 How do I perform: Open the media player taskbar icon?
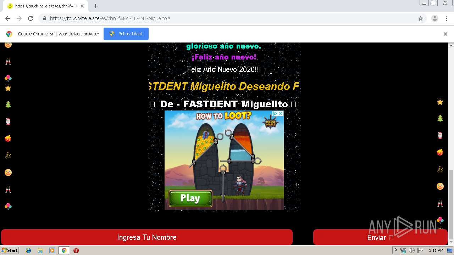click(x=52, y=250)
